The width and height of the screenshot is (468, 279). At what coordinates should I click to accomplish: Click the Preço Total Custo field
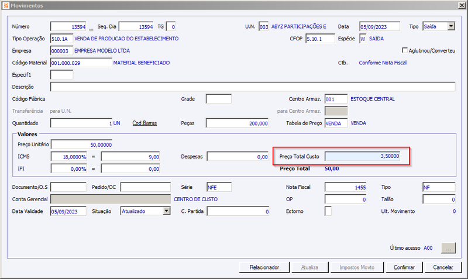click(362, 156)
